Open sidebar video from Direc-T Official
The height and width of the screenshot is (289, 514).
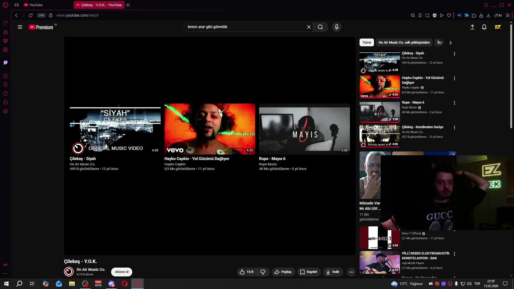point(379,238)
